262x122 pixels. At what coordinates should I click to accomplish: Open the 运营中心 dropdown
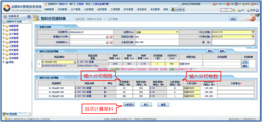(x=177, y=32)
